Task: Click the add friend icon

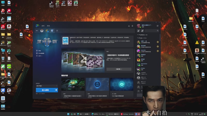Action: (x=138, y=31)
